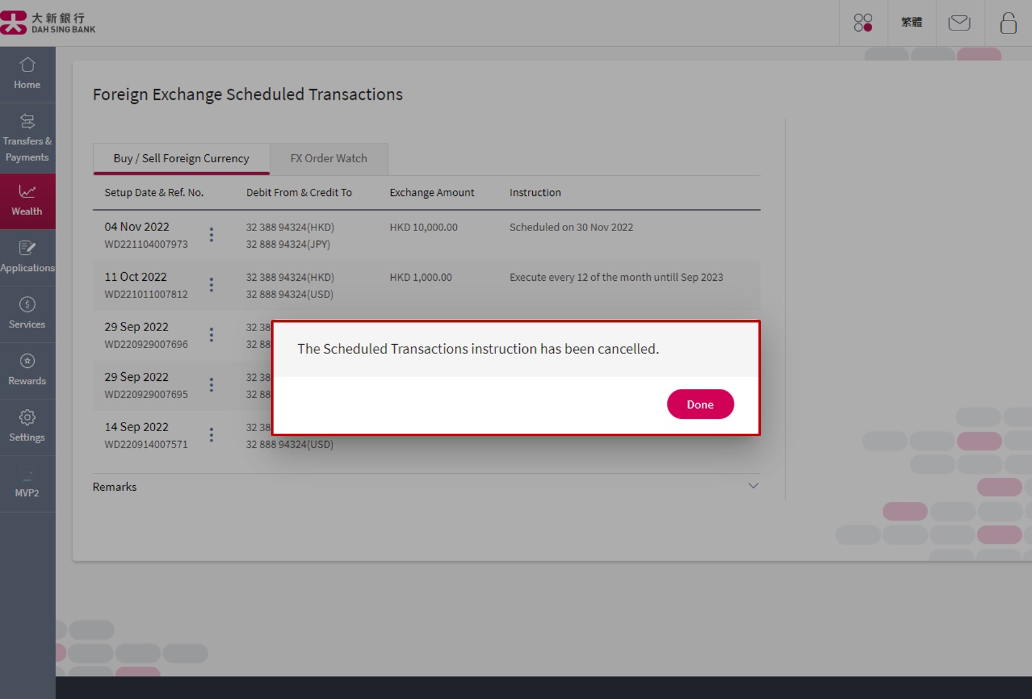
Task: Click reference number WD220929007695
Action: click(146, 394)
